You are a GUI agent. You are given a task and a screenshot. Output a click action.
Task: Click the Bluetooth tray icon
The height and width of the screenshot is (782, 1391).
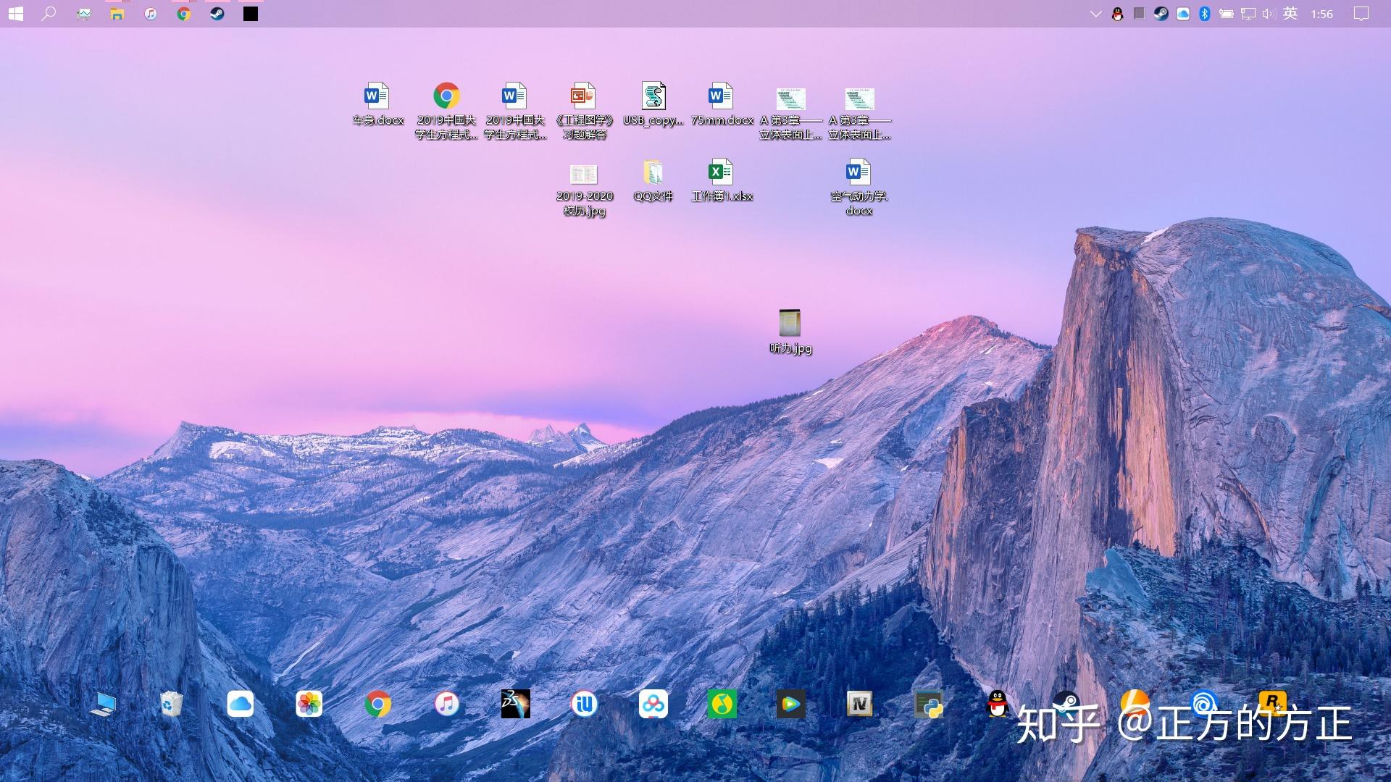pos(1204,14)
